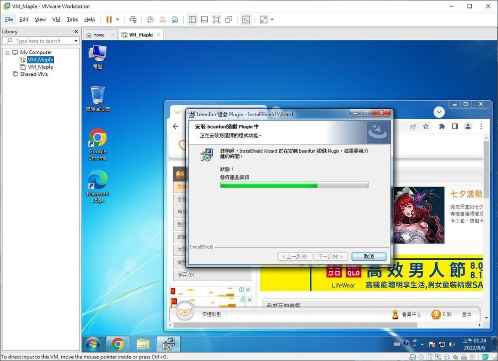This screenshot has width=498, height=361.
Task: Pause the running virtual machine
Action: point(109,19)
